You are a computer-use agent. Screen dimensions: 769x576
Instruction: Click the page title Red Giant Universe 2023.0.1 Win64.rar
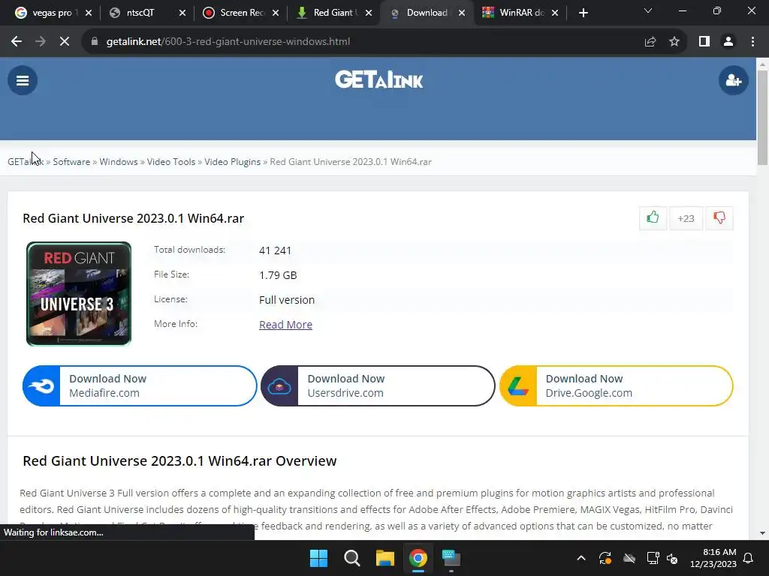tap(134, 218)
